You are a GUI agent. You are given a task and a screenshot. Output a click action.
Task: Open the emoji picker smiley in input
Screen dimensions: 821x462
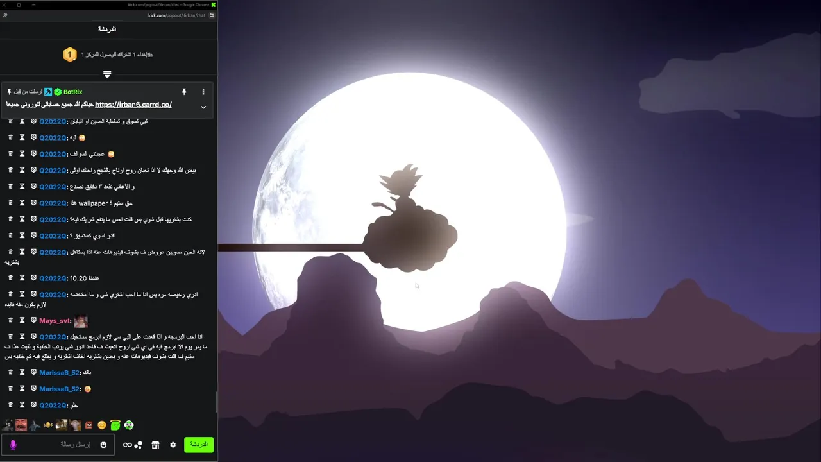(103, 445)
